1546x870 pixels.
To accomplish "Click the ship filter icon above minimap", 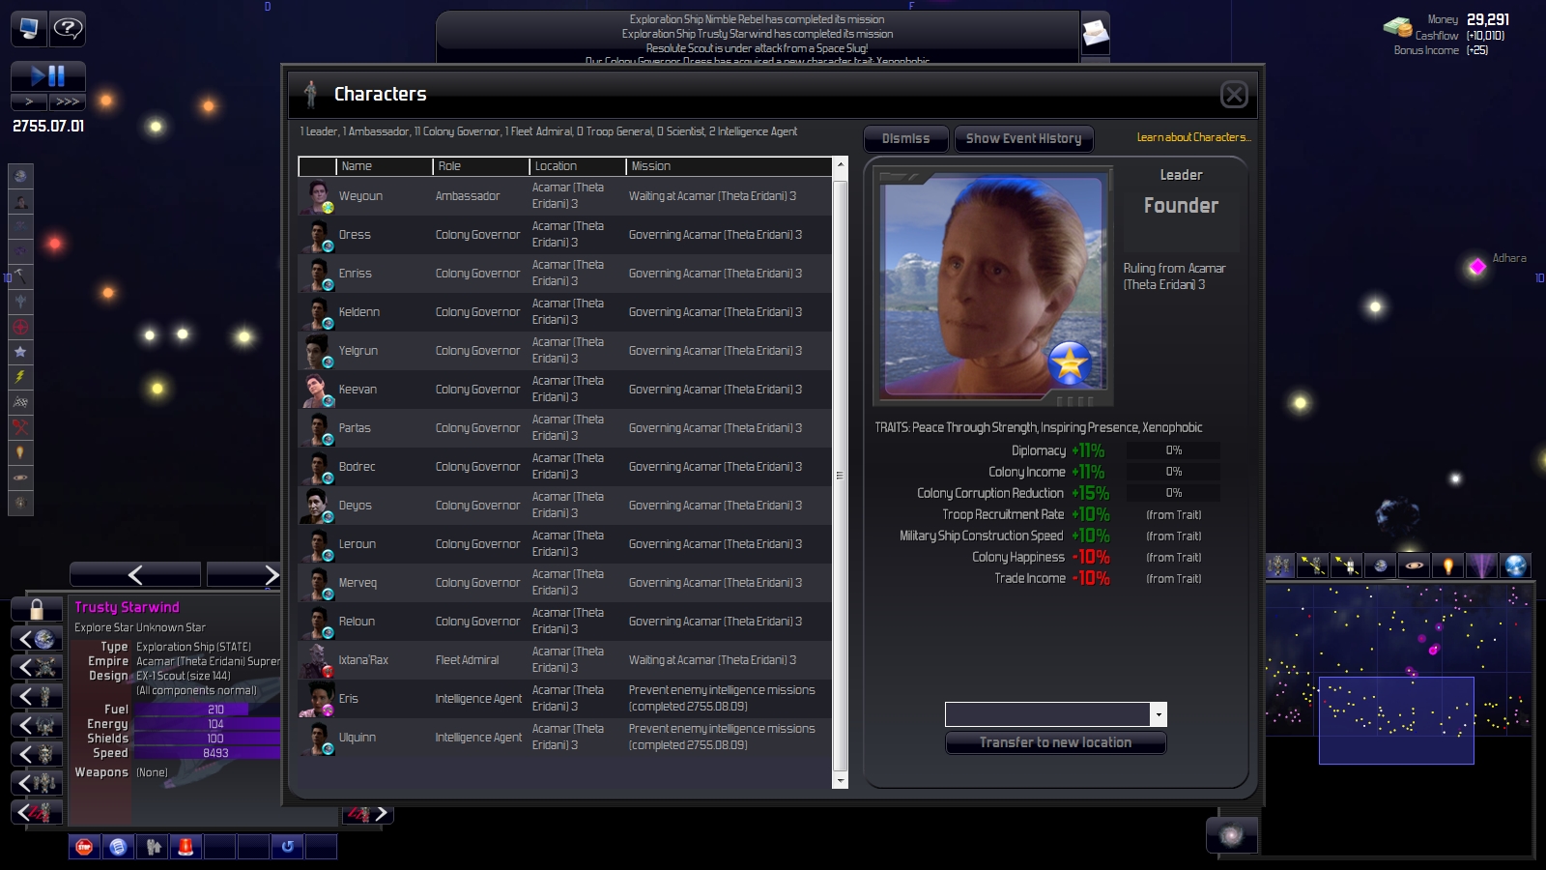I will [x=1279, y=565].
